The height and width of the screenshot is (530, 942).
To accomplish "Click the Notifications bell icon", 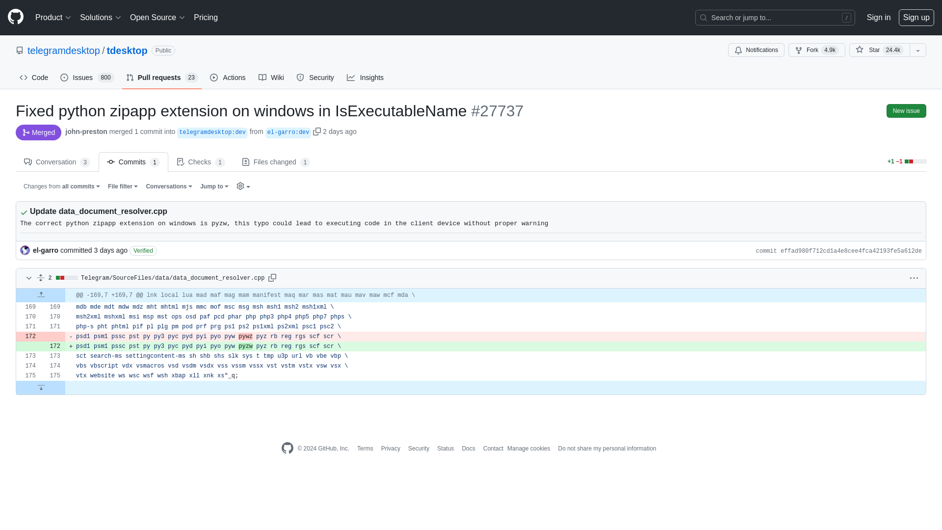I will 738,50.
